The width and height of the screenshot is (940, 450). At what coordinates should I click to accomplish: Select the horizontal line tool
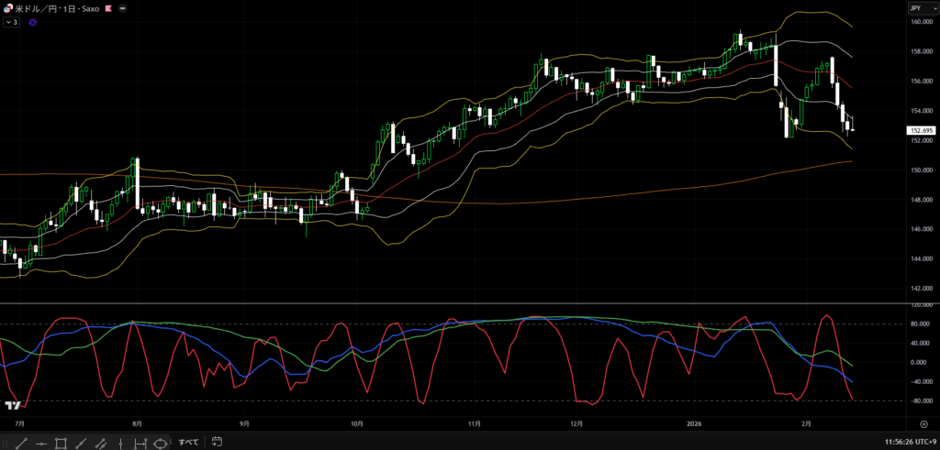[40, 443]
